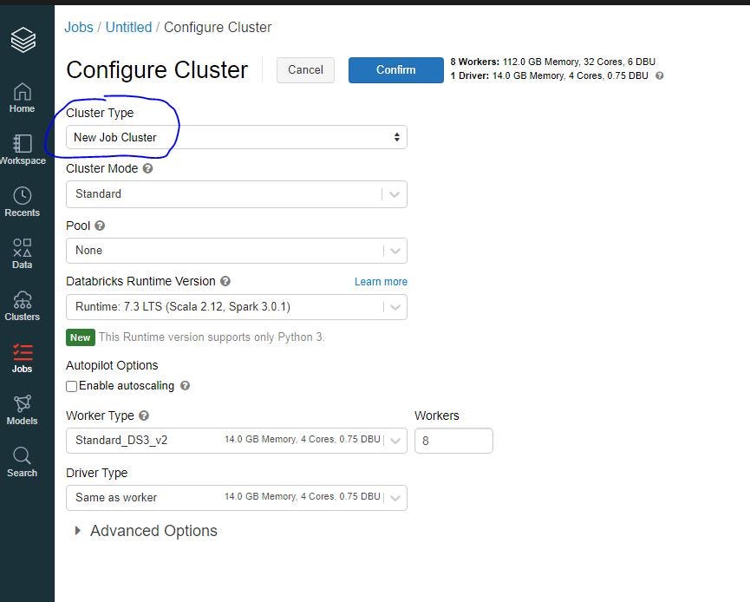
Task: Open the Cluster Mode dropdown
Action: click(x=237, y=194)
